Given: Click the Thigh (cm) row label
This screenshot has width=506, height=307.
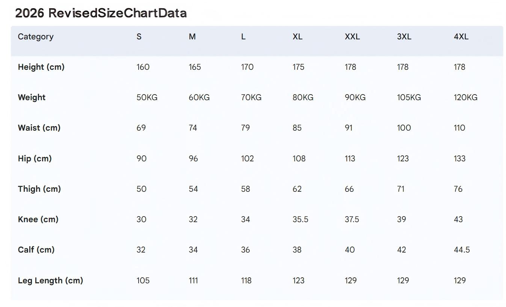Looking at the screenshot, I should tap(39, 189).
